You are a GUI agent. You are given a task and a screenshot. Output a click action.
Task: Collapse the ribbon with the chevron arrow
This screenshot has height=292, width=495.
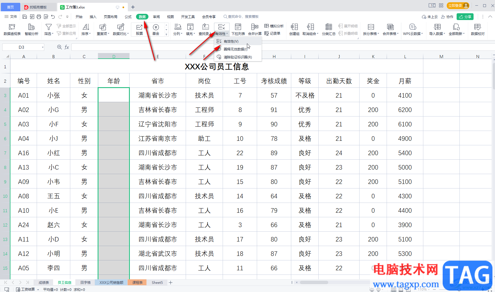click(x=490, y=17)
